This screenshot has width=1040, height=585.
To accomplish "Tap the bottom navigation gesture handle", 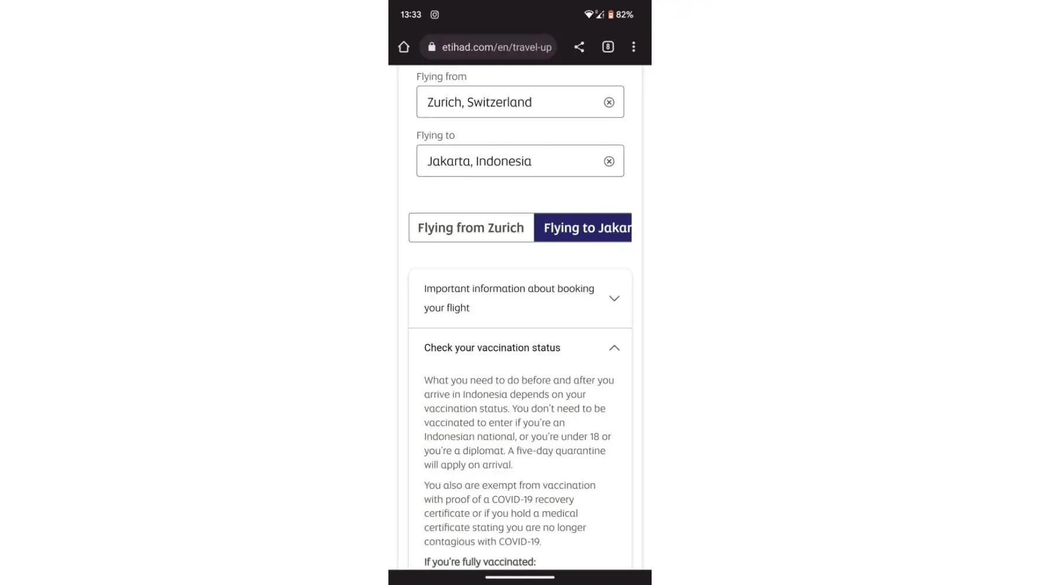I will [519, 577].
